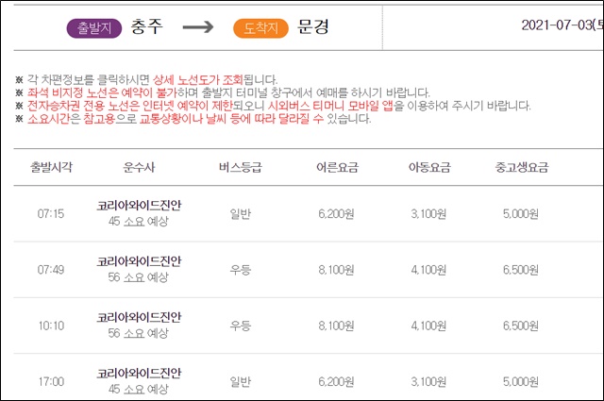Click student fare 5,000원 in 07:15 row
This screenshot has height=401, width=604.
click(x=521, y=213)
